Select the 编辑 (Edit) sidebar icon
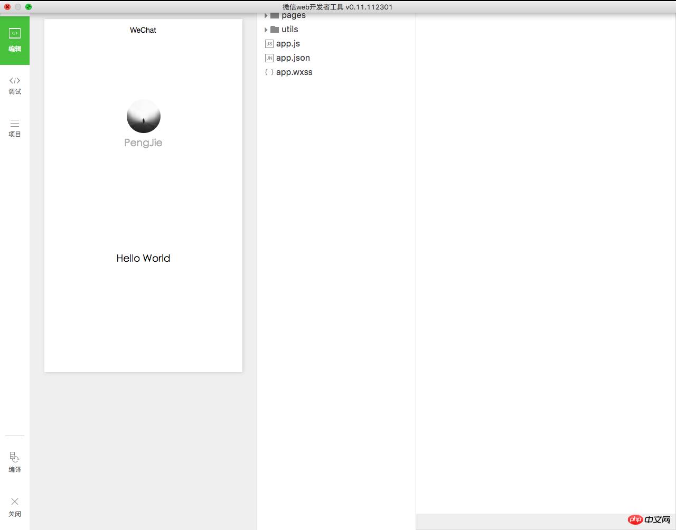Screen dimensions: 676x530 (x=15, y=34)
